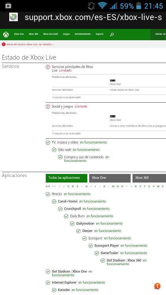Viewport: 166px width, 295px height.
Task: Open the Soporte menu item
Action: coord(99,34)
